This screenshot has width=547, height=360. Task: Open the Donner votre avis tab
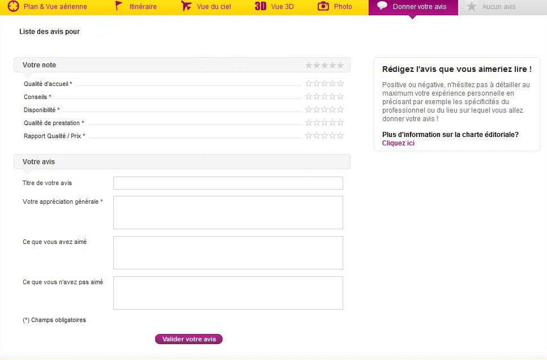tap(419, 7)
